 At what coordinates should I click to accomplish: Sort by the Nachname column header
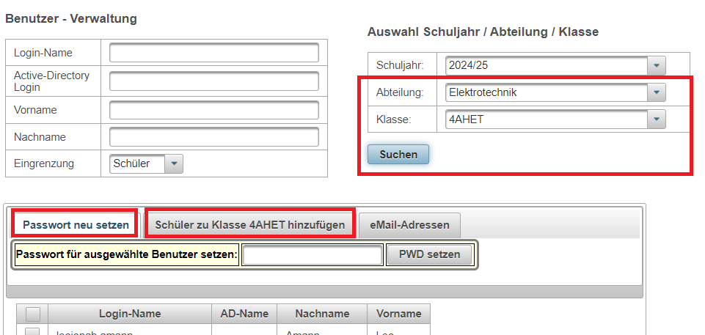click(322, 314)
